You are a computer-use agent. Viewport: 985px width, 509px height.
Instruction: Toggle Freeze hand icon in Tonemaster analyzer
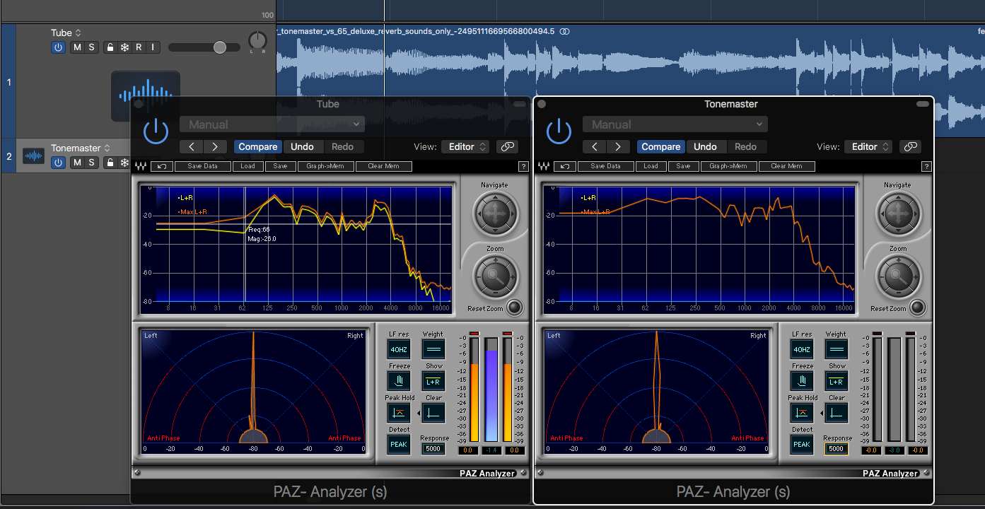pos(802,380)
